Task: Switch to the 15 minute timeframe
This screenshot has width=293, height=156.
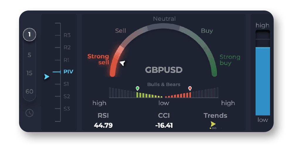Action: pyautogui.click(x=29, y=73)
